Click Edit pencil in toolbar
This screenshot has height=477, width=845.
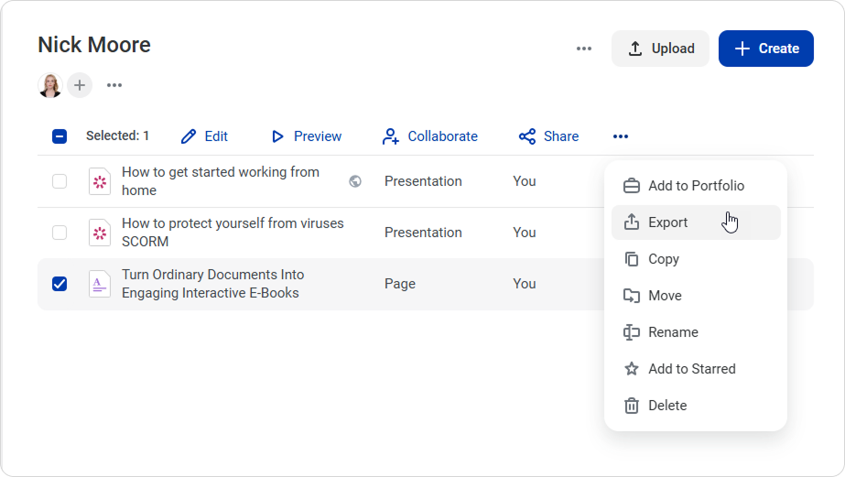pos(204,136)
